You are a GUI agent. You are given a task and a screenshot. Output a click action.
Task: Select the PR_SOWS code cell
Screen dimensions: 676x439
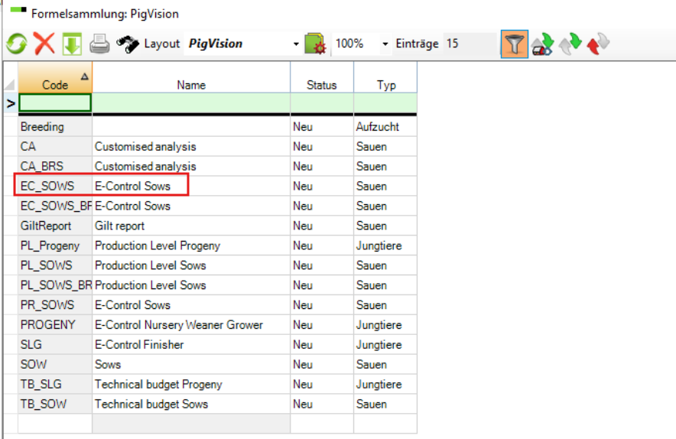[x=55, y=305]
